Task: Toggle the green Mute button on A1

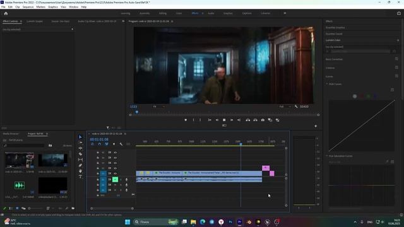Action: point(115,179)
